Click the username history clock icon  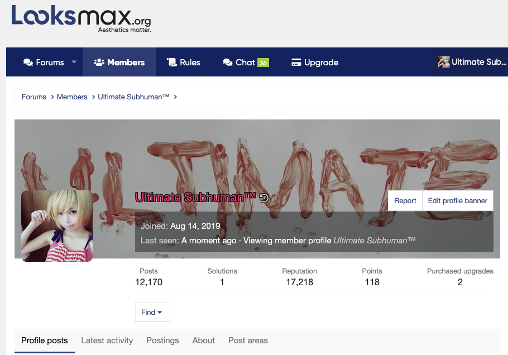pyautogui.click(x=264, y=198)
